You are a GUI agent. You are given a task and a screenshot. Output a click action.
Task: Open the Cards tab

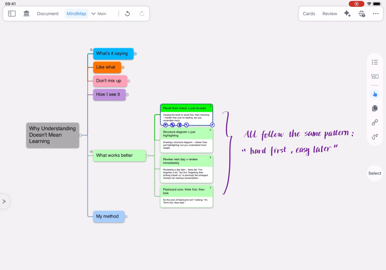309,13
